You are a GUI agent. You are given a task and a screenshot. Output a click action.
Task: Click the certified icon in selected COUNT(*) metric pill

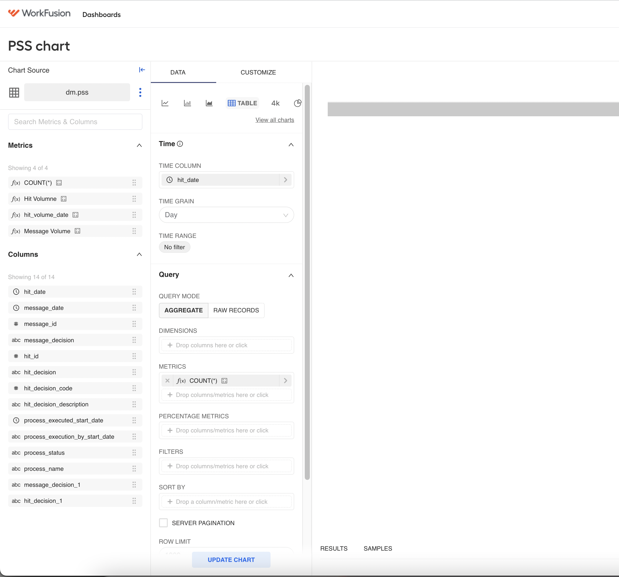(x=224, y=381)
